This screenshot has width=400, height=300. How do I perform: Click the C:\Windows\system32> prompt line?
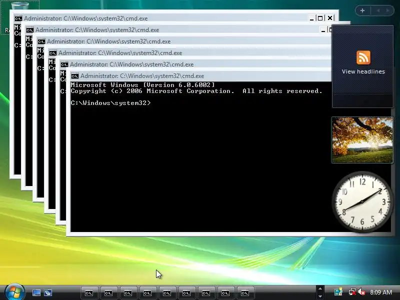point(110,103)
